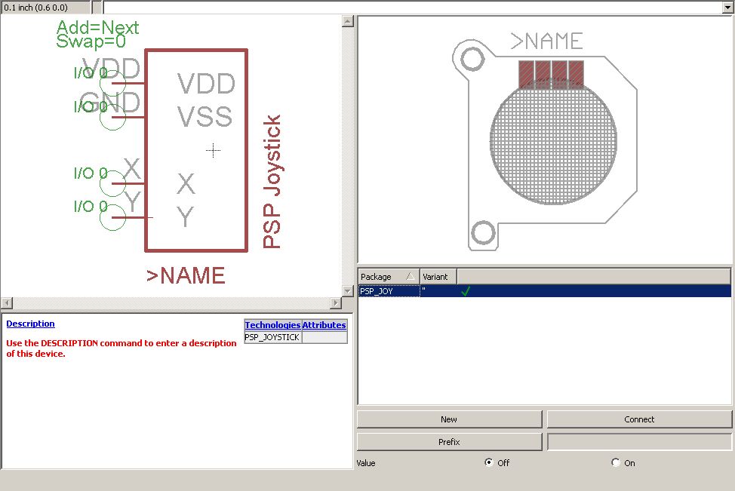Viewport: 735px width, 491px height.
Task: Click the symbol pane scroll-up arrow
Action: (347, 21)
